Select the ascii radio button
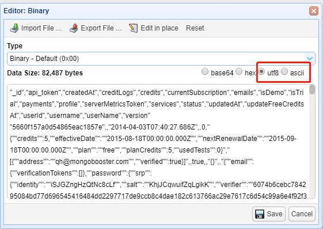The image size is (323, 229). coord(284,72)
